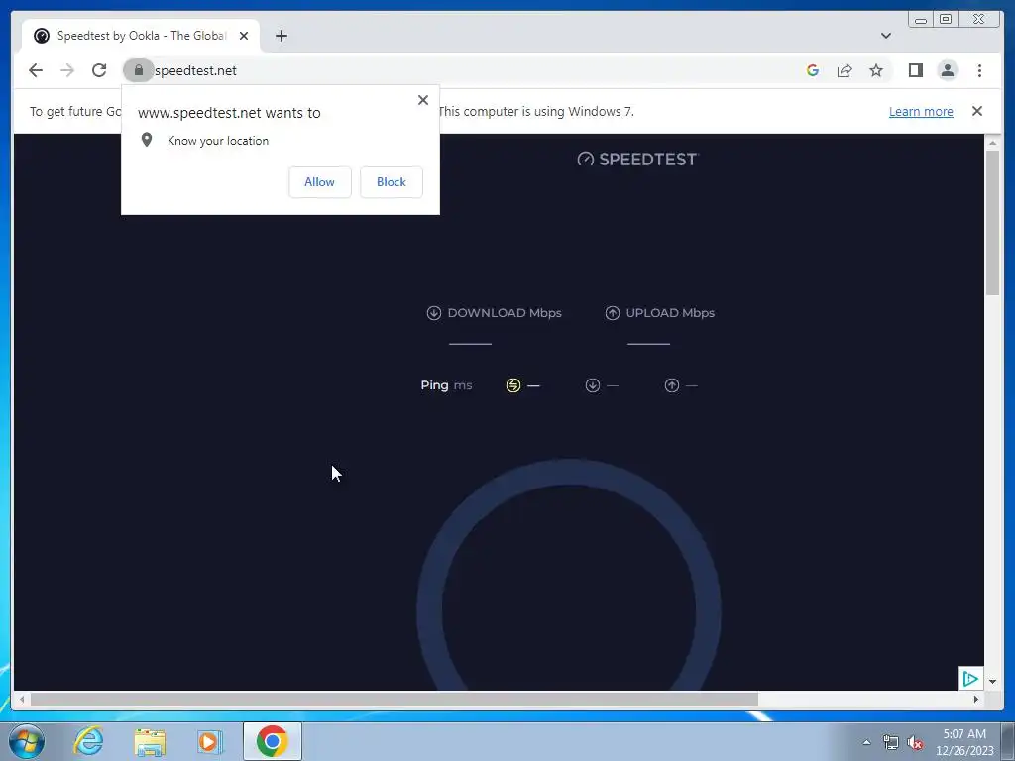View site info via lock icon

tap(139, 70)
